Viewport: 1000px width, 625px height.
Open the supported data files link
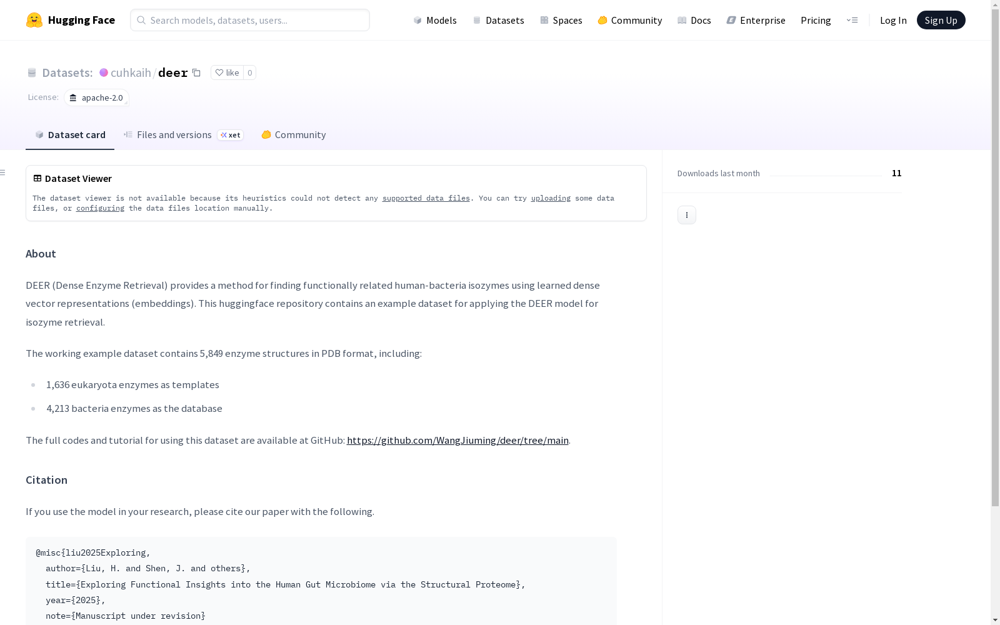point(426,198)
